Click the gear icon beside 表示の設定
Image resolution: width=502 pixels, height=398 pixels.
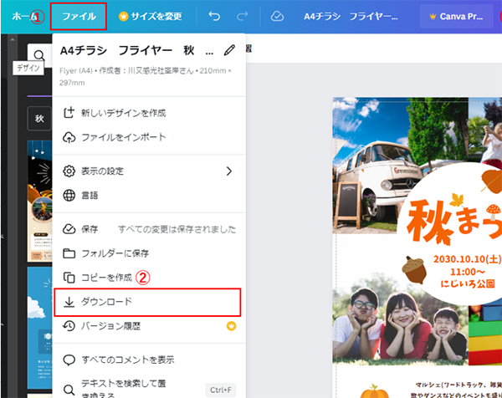(x=69, y=171)
